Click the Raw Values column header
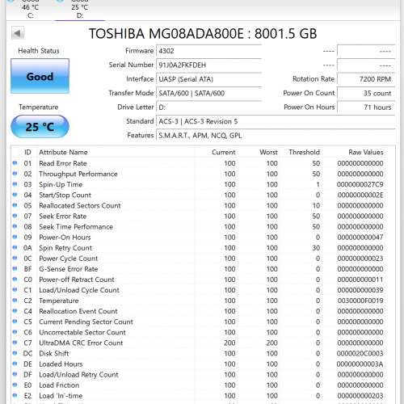This screenshot has height=404, width=404. (x=366, y=152)
